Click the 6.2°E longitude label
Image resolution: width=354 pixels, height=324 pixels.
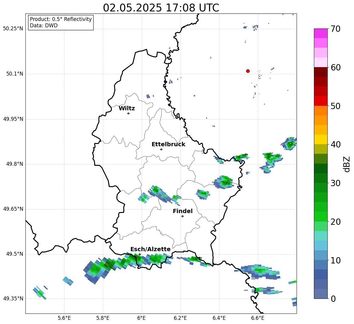tap(180, 318)
